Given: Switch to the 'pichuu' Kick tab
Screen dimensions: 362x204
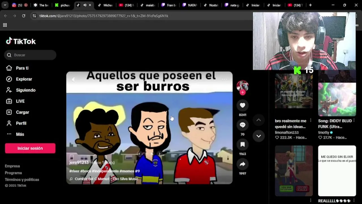Looking at the screenshot, I should (63, 5).
